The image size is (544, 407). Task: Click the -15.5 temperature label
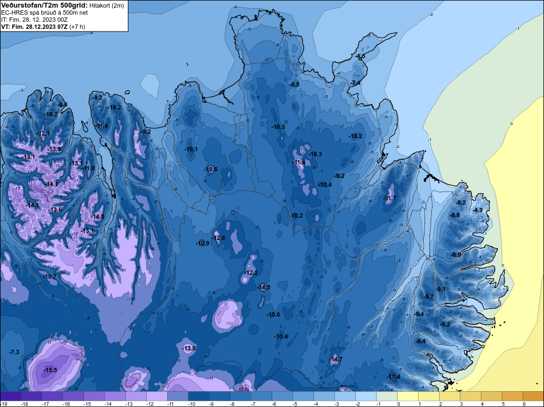tap(50, 370)
